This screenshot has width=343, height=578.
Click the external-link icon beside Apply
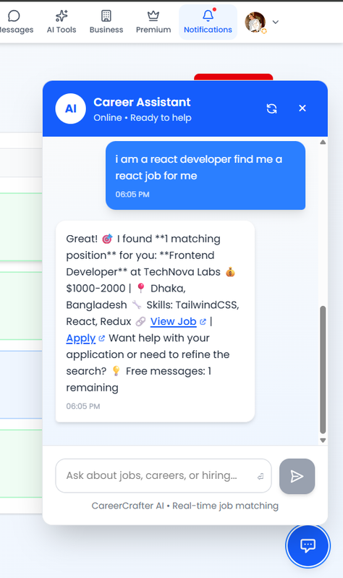(102, 338)
